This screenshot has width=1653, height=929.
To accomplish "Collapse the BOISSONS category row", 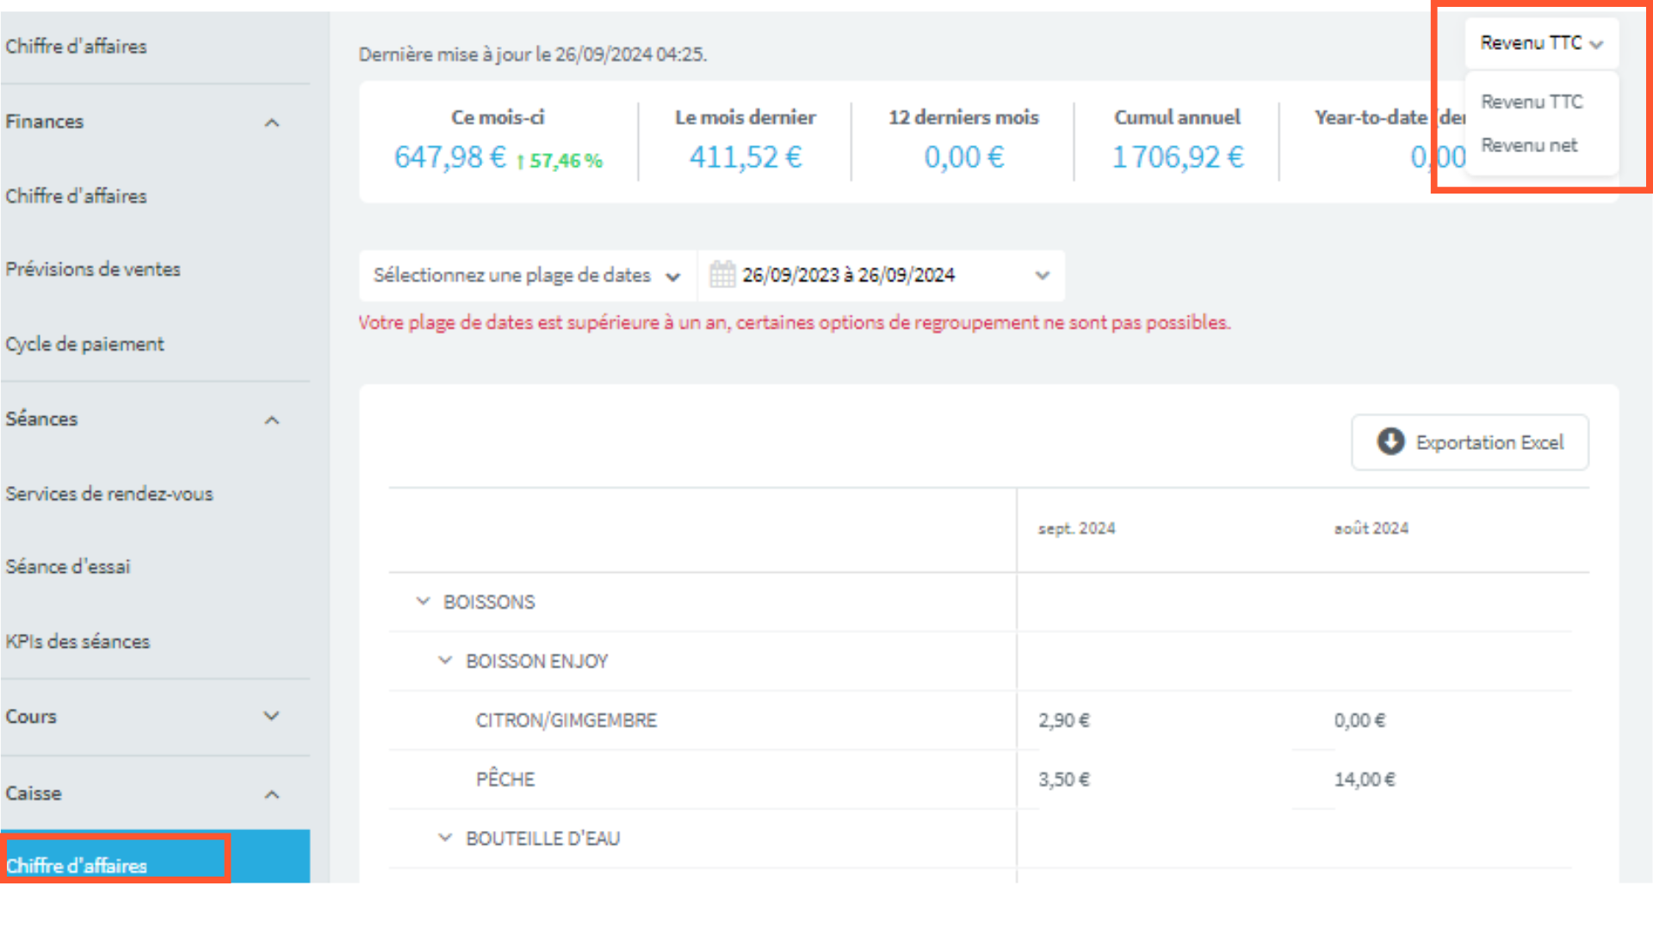I will coord(423,601).
